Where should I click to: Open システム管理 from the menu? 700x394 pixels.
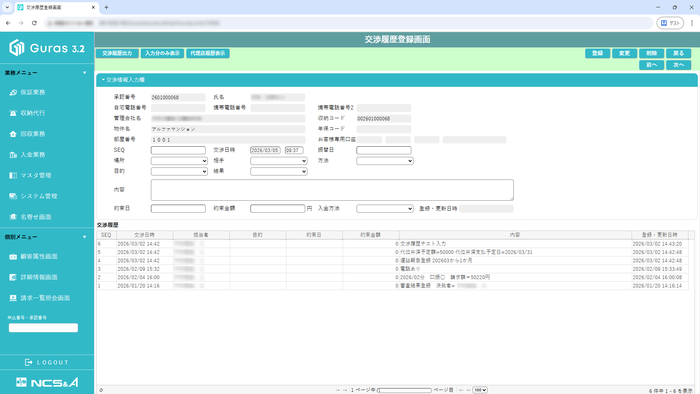pos(38,196)
